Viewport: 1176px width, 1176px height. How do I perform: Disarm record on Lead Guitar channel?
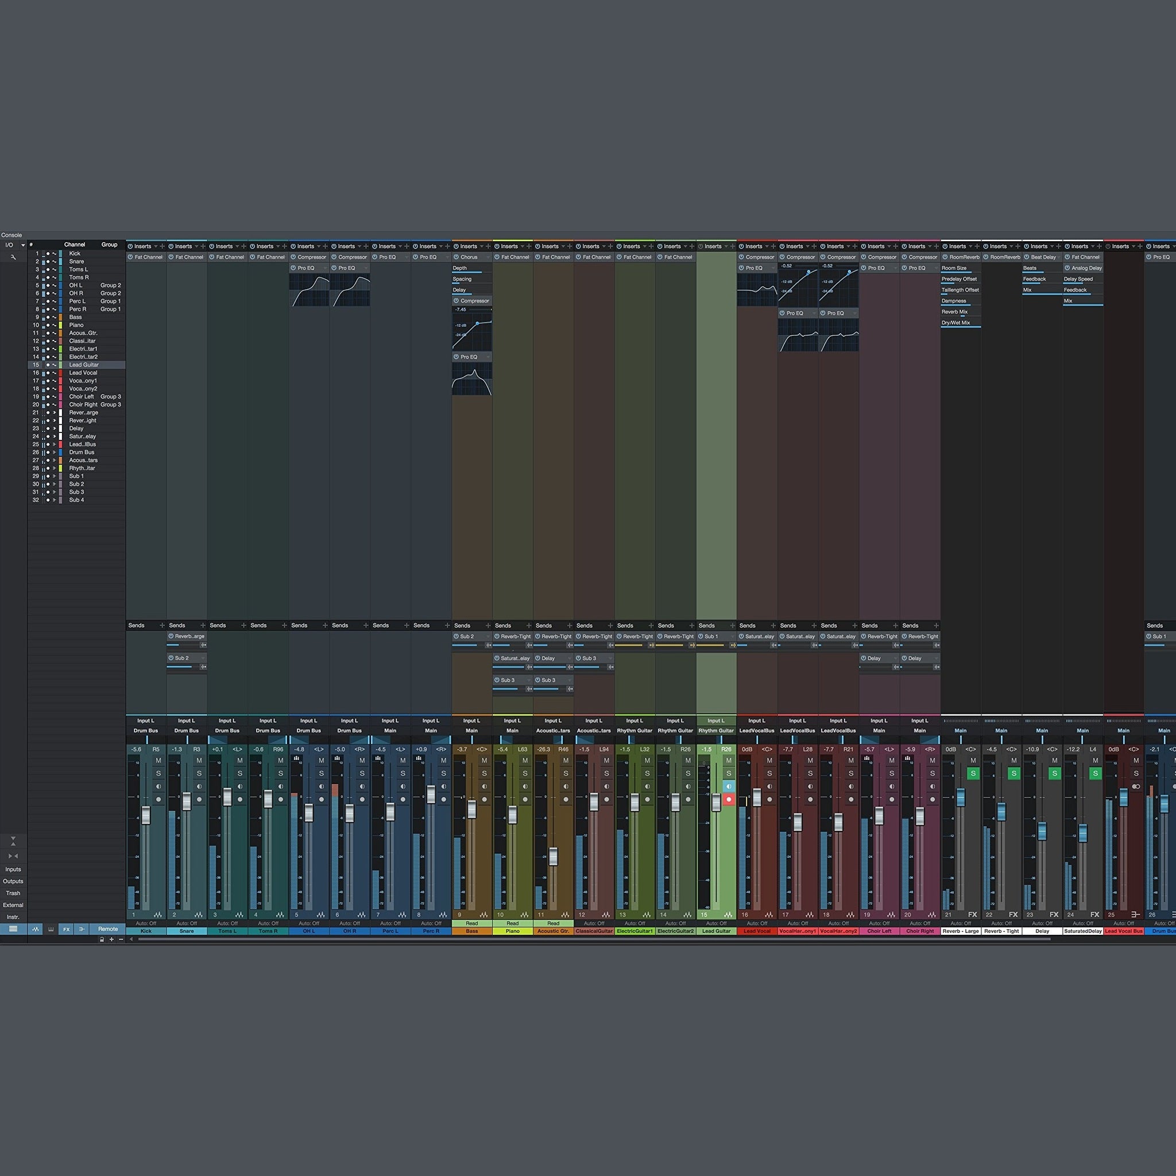point(729,799)
